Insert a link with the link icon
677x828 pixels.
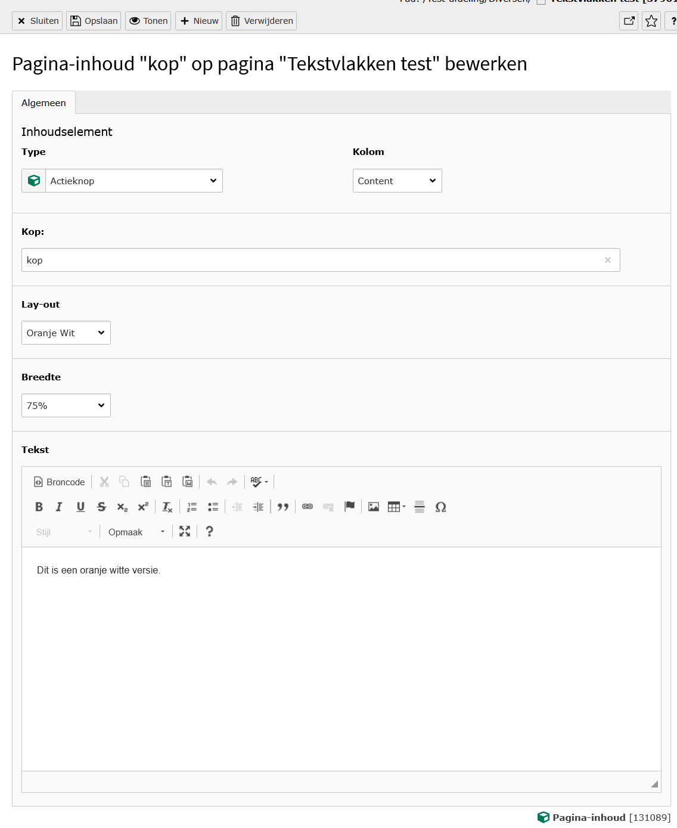pos(308,507)
